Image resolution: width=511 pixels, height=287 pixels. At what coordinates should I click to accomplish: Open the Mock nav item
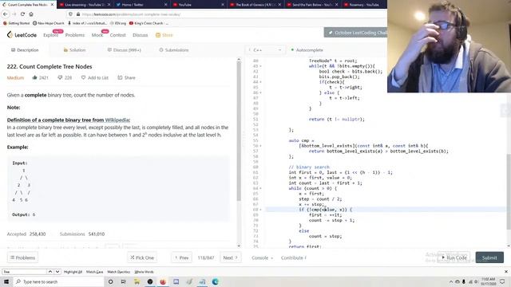coord(97,35)
